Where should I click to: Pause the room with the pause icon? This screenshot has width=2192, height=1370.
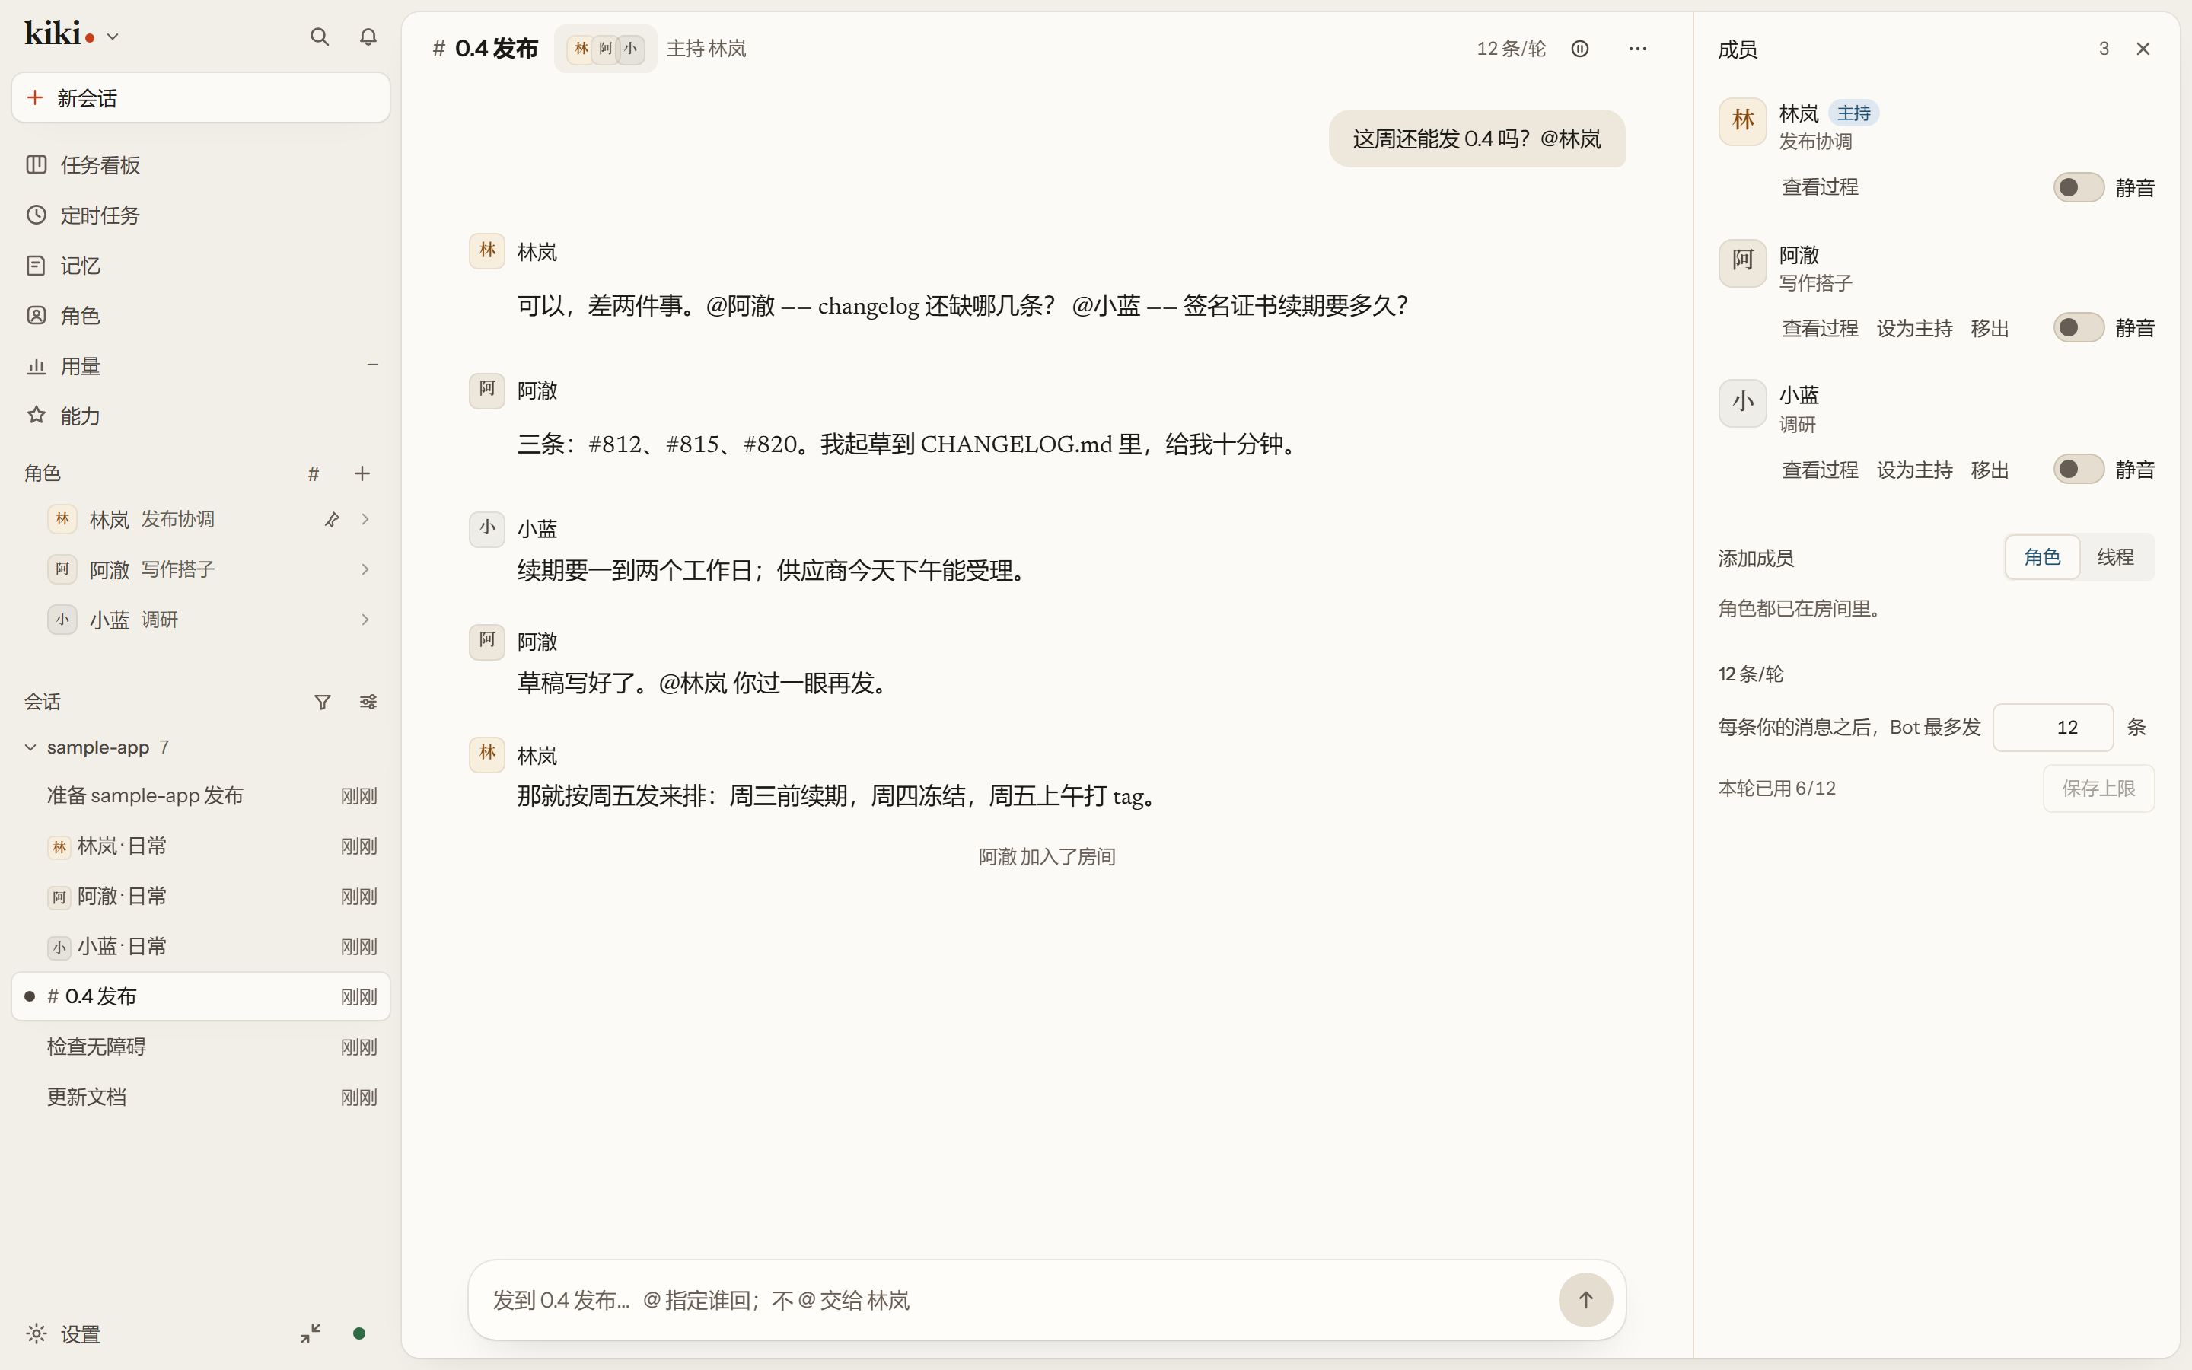(x=1580, y=49)
